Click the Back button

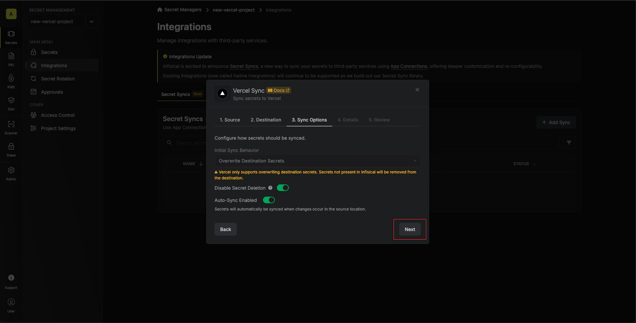tap(225, 229)
